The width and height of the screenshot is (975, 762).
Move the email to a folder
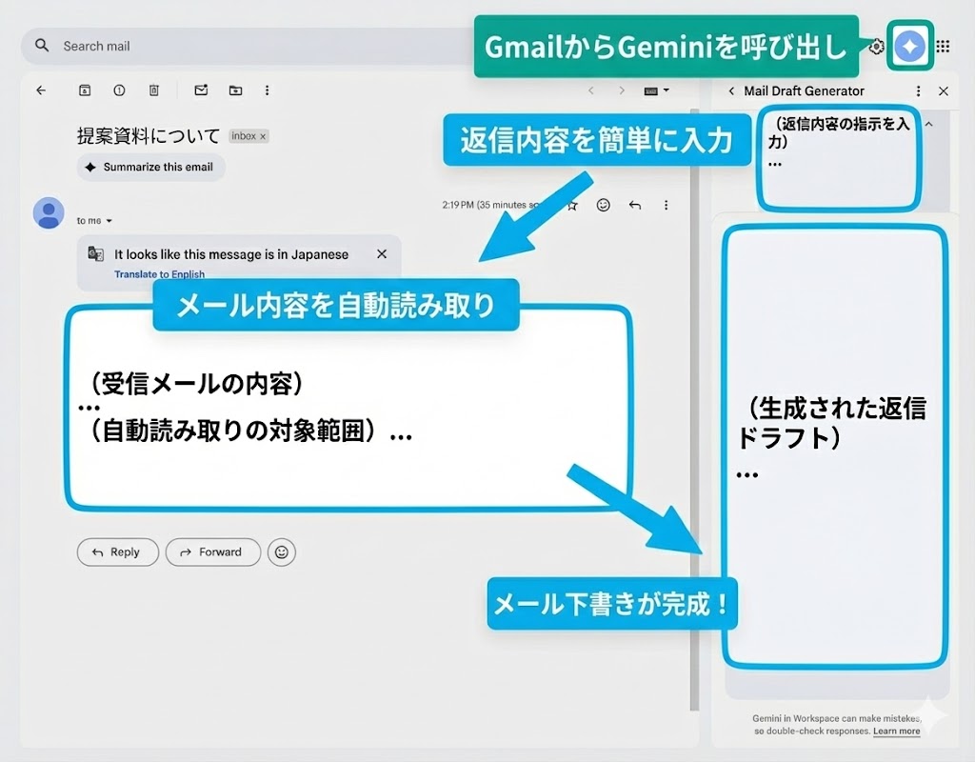(x=235, y=90)
